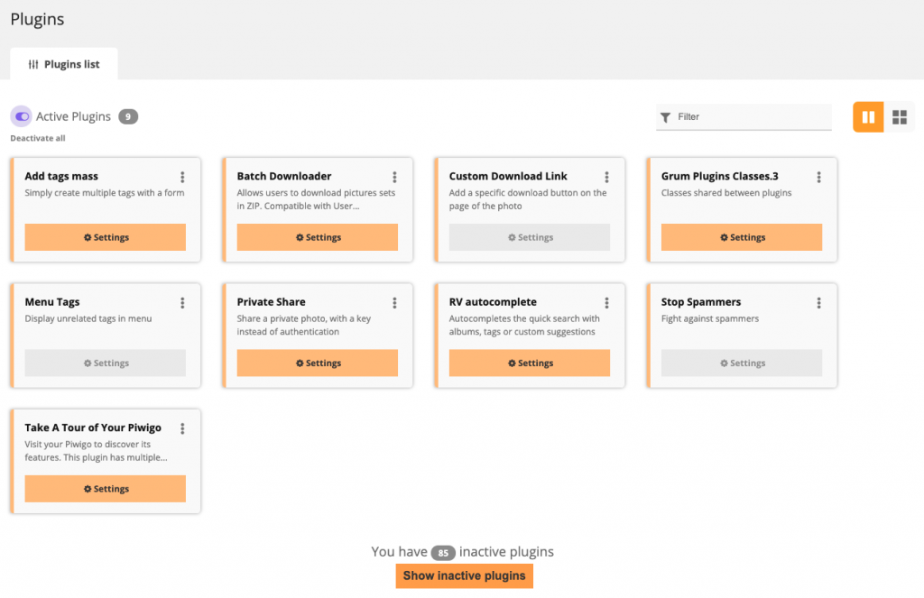
Task: Click the Show inactive plugins button
Action: point(464,575)
